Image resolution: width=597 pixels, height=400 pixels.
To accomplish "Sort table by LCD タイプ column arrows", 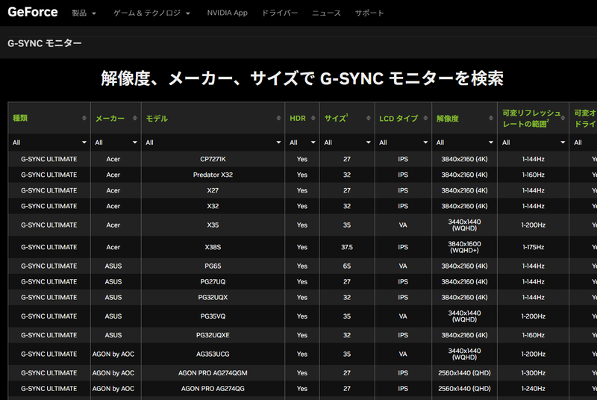I will click(425, 118).
